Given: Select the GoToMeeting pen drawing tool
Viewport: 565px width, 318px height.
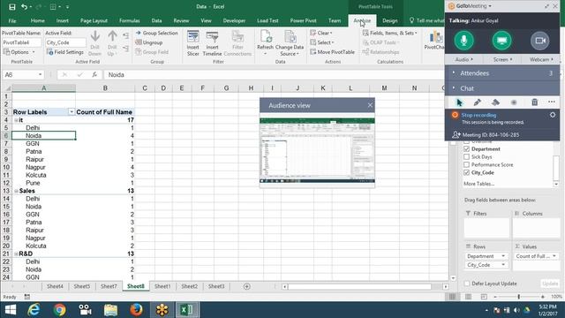Looking at the screenshot, I should 477,102.
